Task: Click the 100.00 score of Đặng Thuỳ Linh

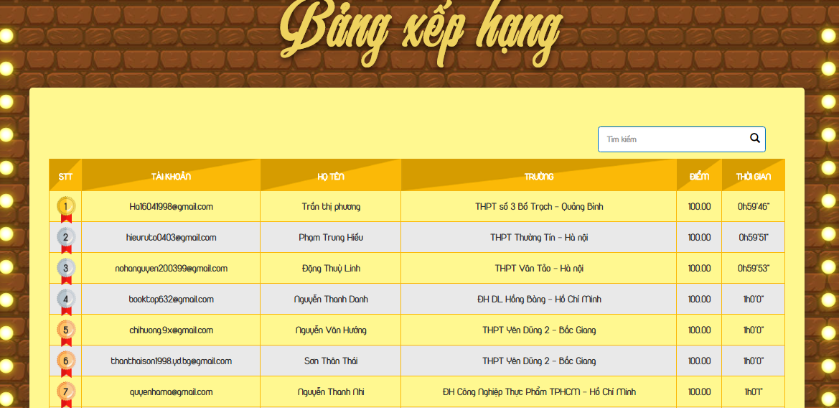Action: pyautogui.click(x=699, y=268)
